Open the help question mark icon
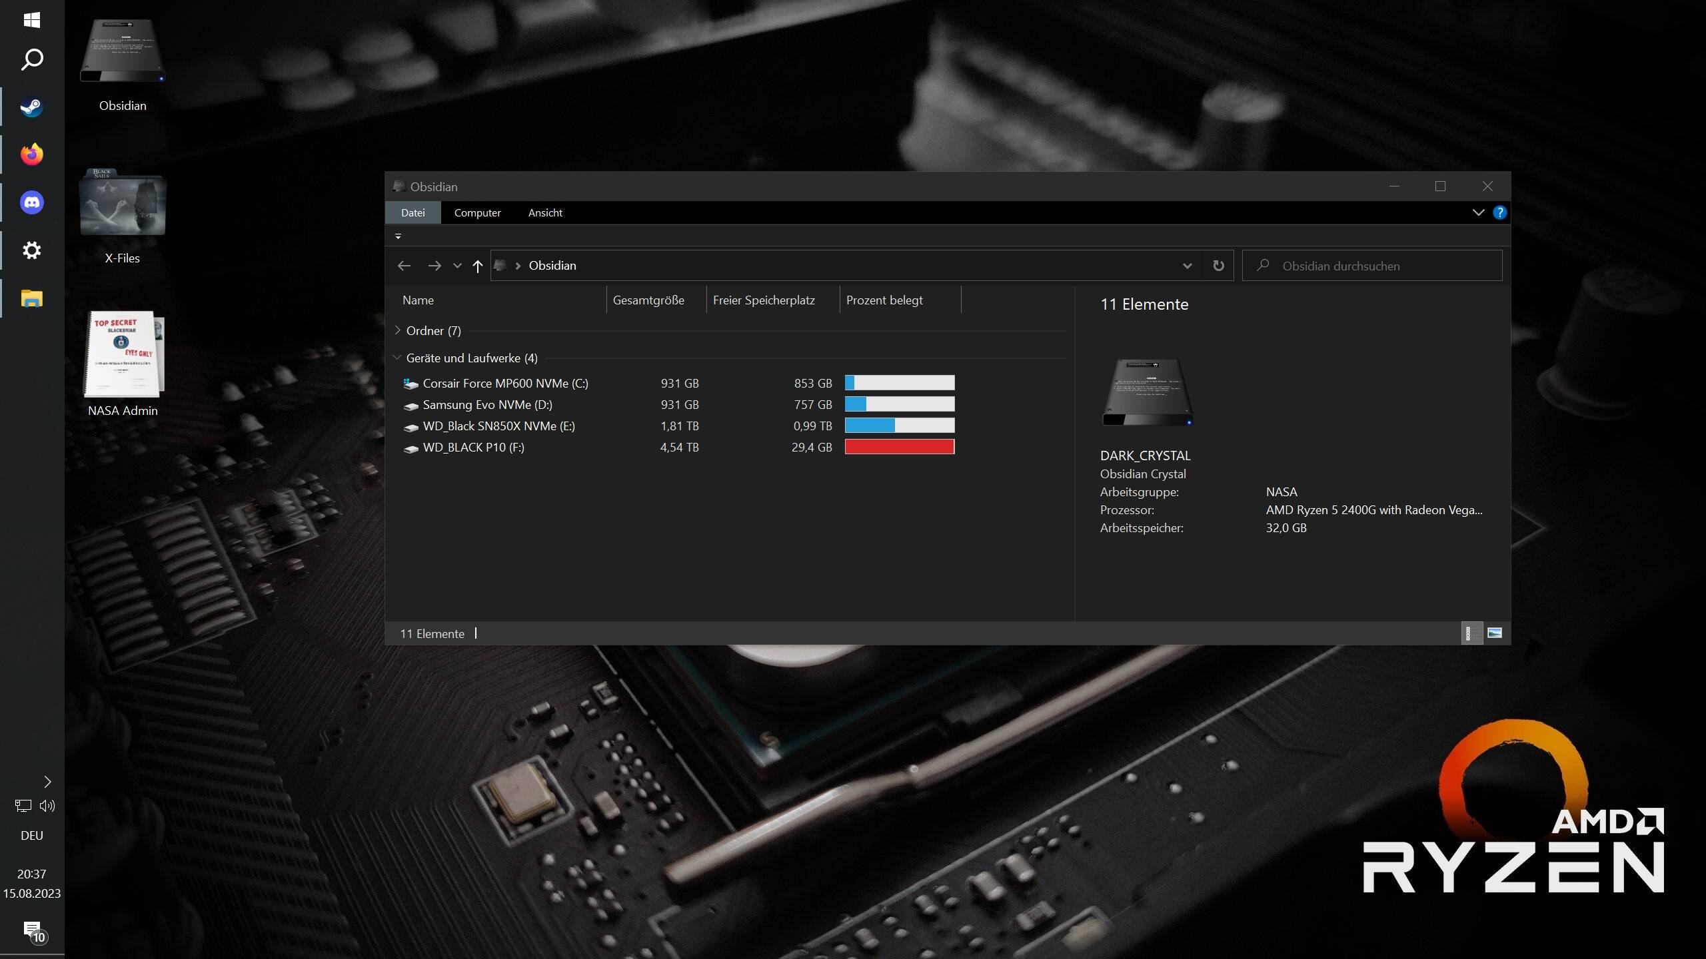The image size is (1706, 959). (x=1499, y=212)
